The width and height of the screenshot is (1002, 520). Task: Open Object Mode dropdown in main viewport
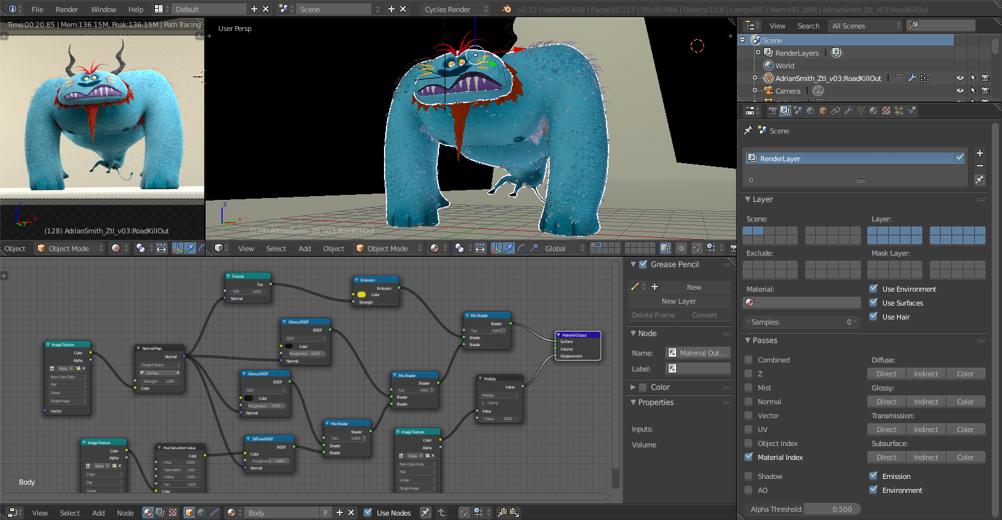tap(388, 248)
